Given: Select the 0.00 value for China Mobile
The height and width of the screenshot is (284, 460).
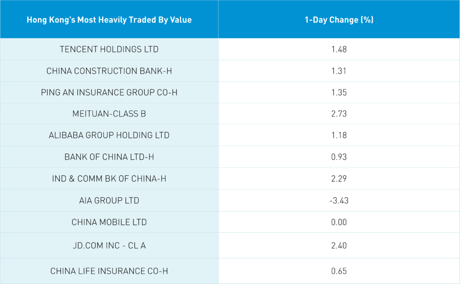Looking at the screenshot, I should click(339, 222).
